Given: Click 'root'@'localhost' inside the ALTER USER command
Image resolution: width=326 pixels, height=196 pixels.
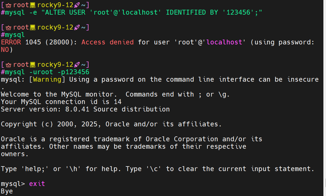Looking at the screenshot, I should click(125, 12).
